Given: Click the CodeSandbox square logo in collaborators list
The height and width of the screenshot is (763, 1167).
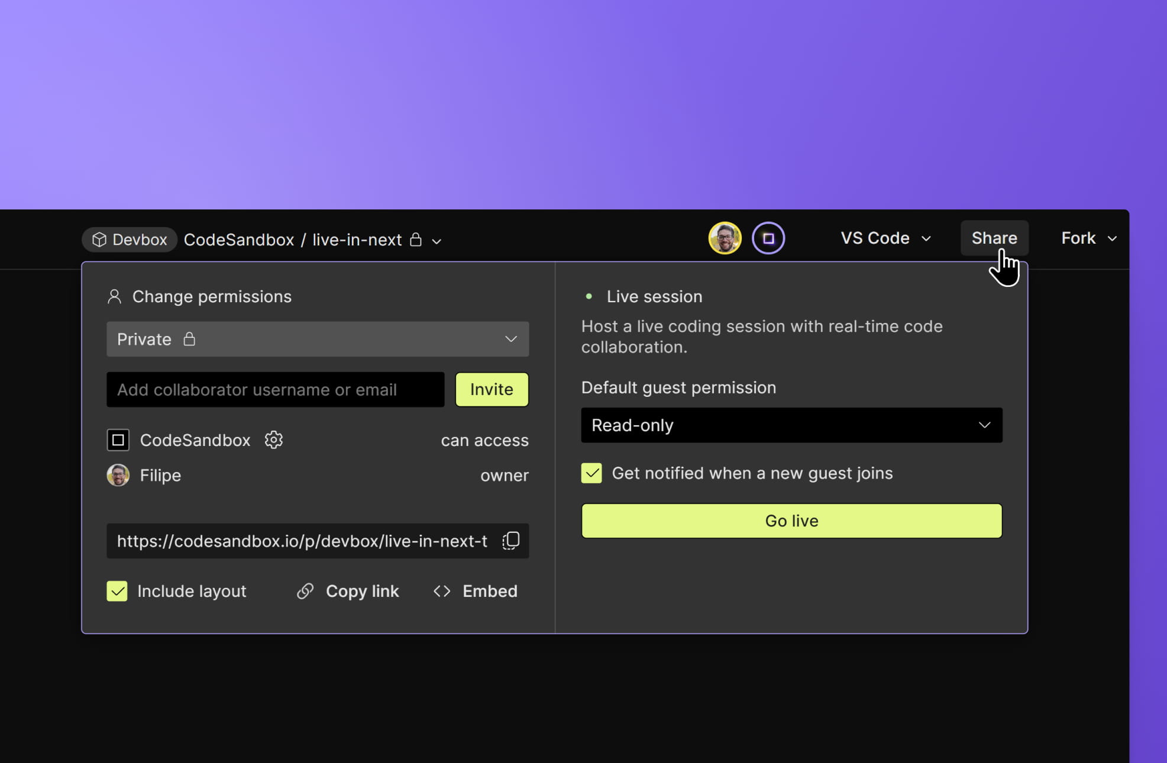Looking at the screenshot, I should tap(118, 439).
